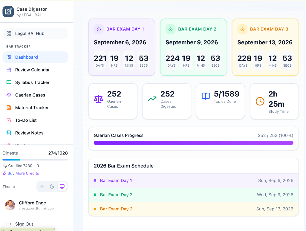Select the system theme monitor toggle
The height and width of the screenshot is (231, 306).
[x=62, y=186]
